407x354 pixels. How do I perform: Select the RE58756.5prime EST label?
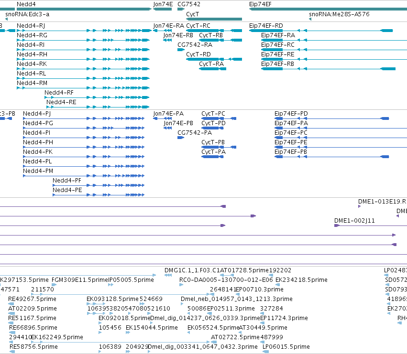point(34,347)
